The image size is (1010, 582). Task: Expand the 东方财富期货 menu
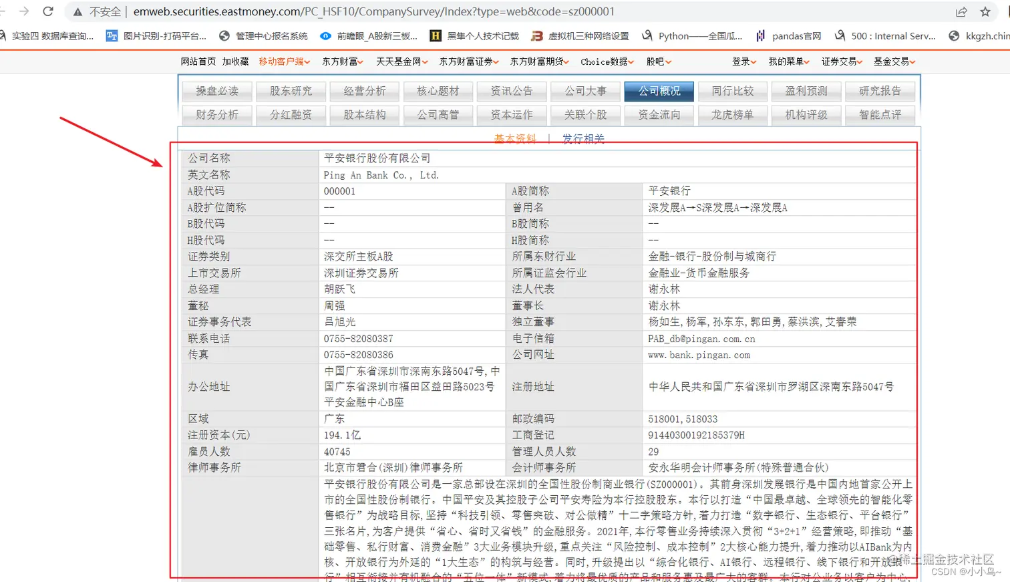pyautogui.click(x=540, y=61)
